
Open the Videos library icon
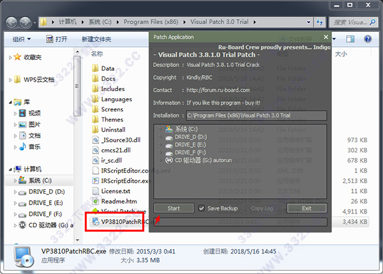(22, 113)
